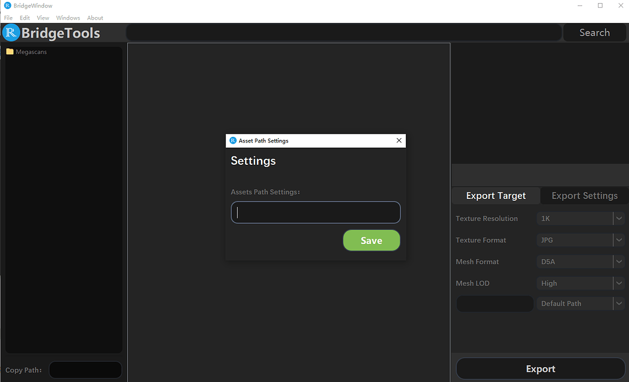Close the Asset Path Settings dialog
This screenshot has height=382, width=629.
coord(399,141)
